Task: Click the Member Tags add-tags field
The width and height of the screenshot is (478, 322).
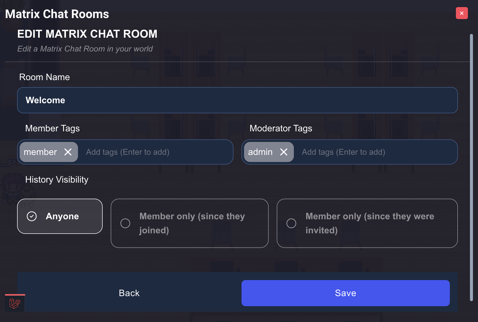Action: coord(156,152)
